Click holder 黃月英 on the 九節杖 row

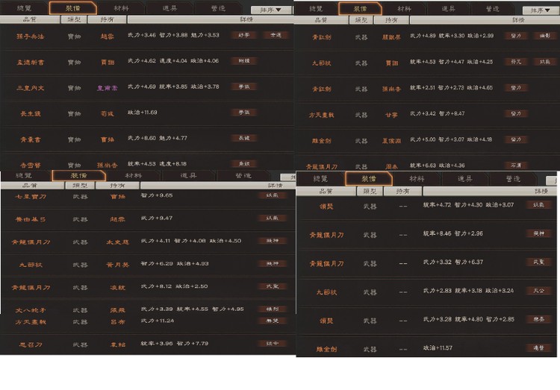click(117, 265)
